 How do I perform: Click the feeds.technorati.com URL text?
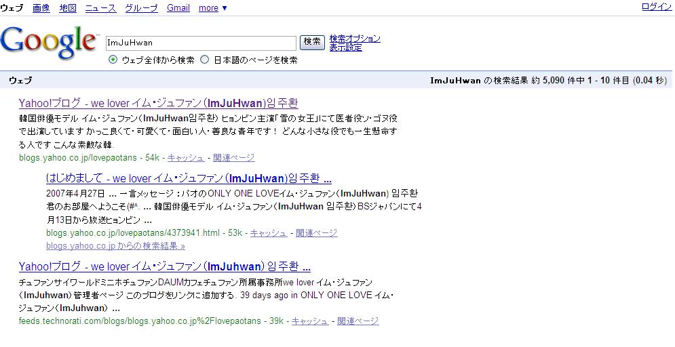coord(140,321)
